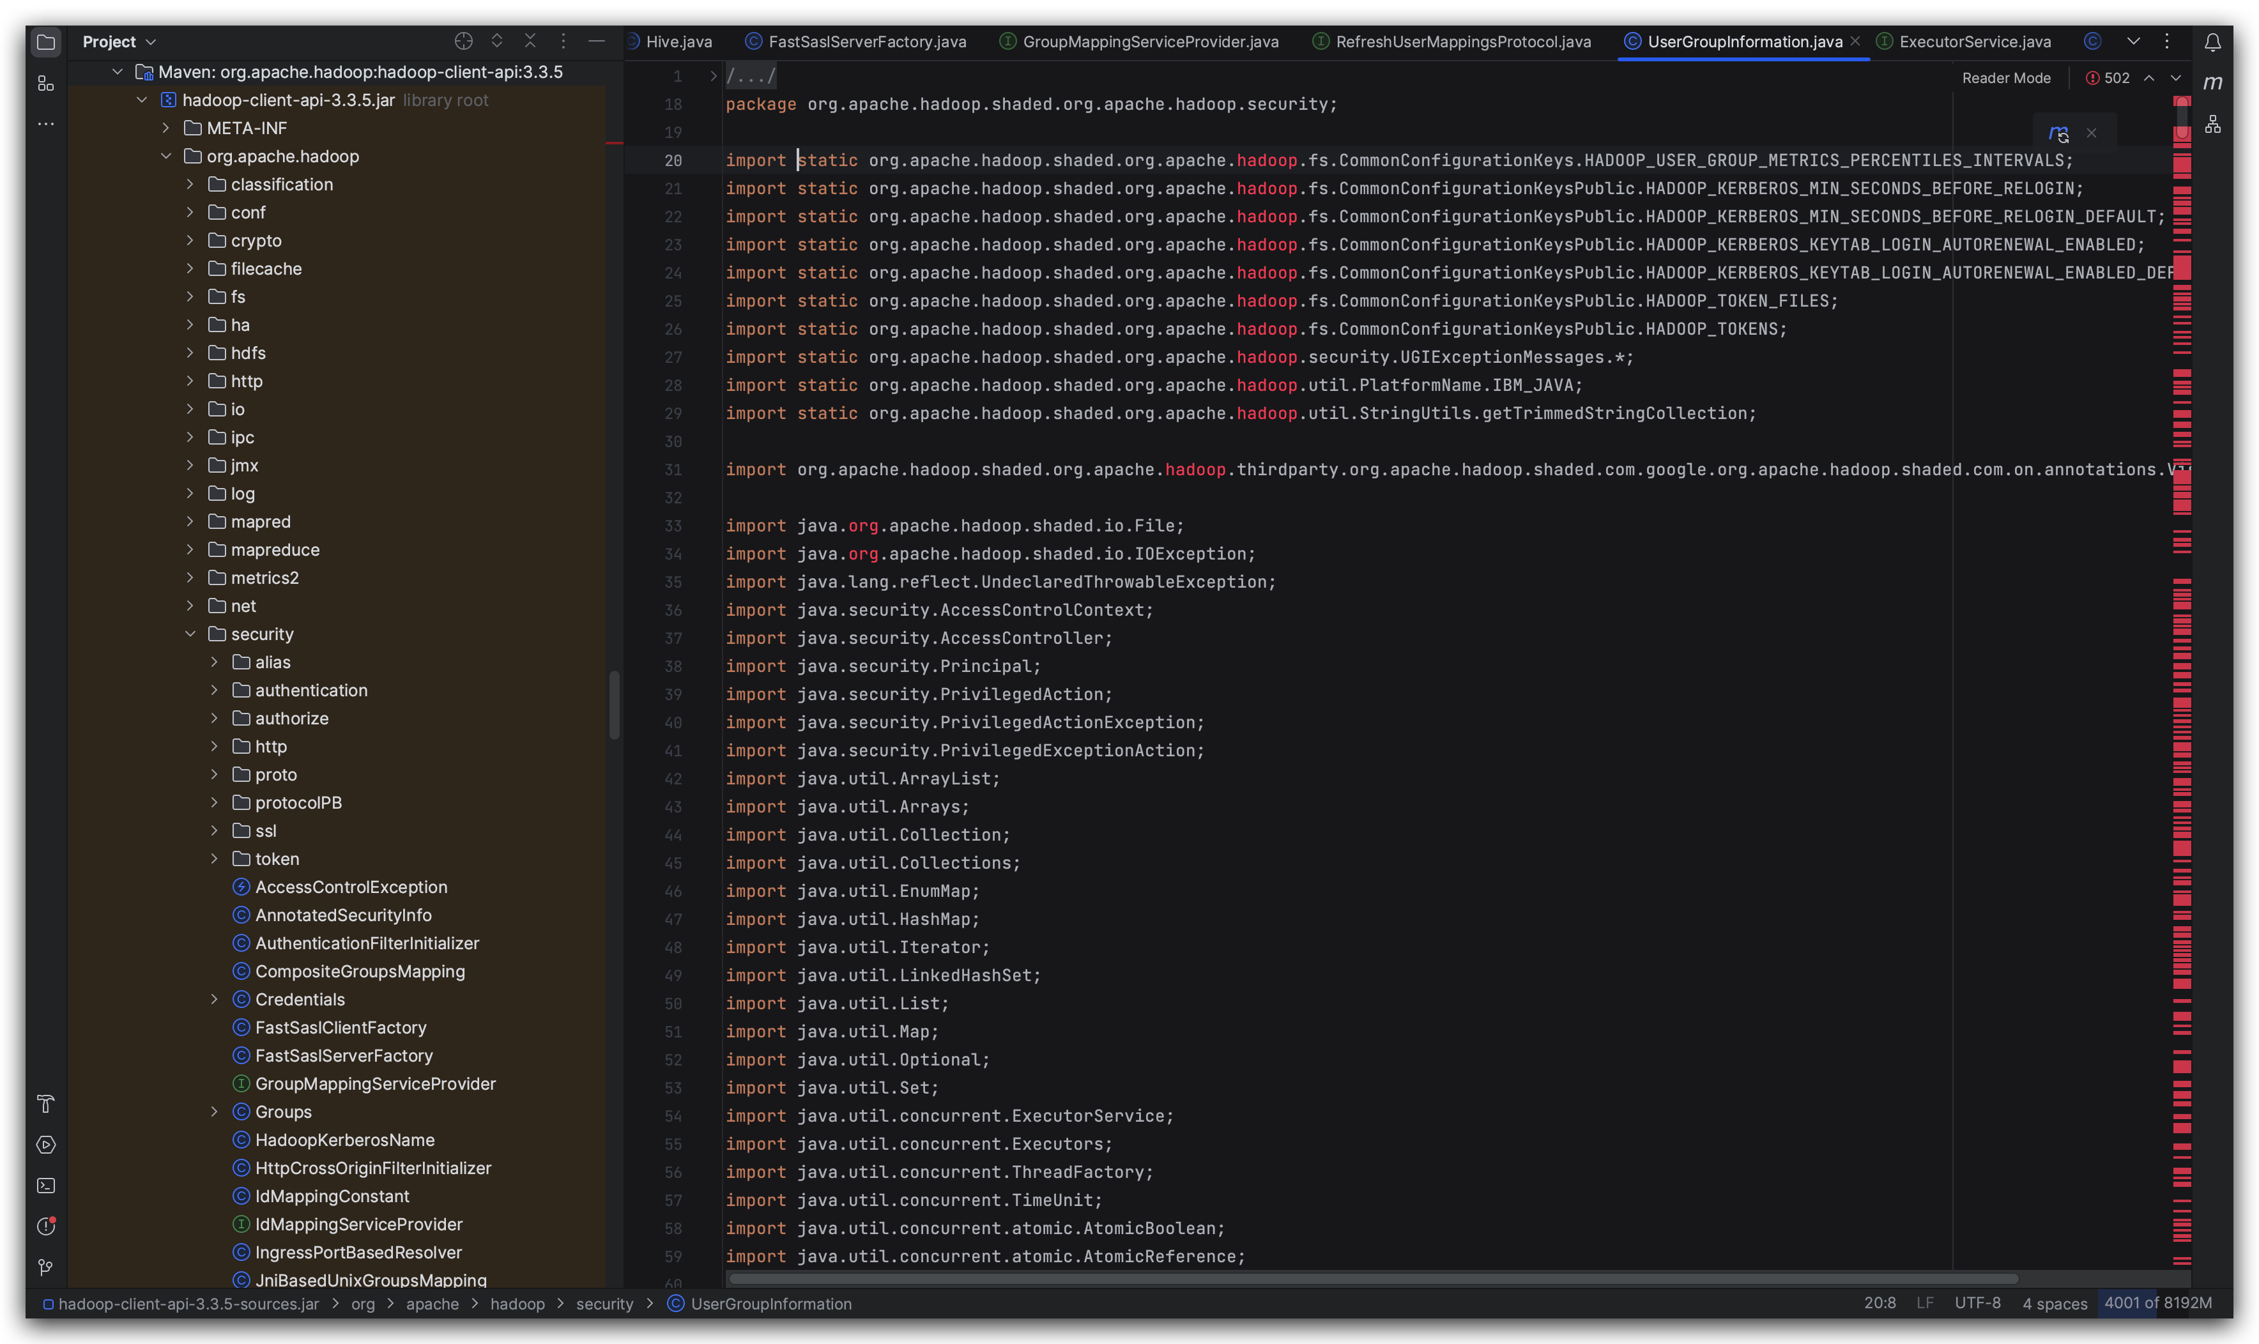Collapse the security folder
2259x1344 pixels.
[x=190, y=634]
